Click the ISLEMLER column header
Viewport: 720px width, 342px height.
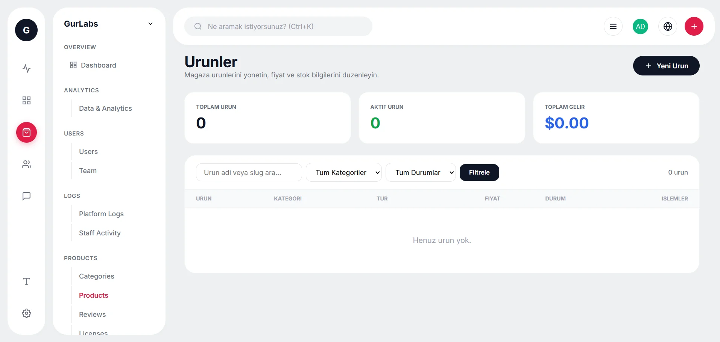tap(675, 199)
